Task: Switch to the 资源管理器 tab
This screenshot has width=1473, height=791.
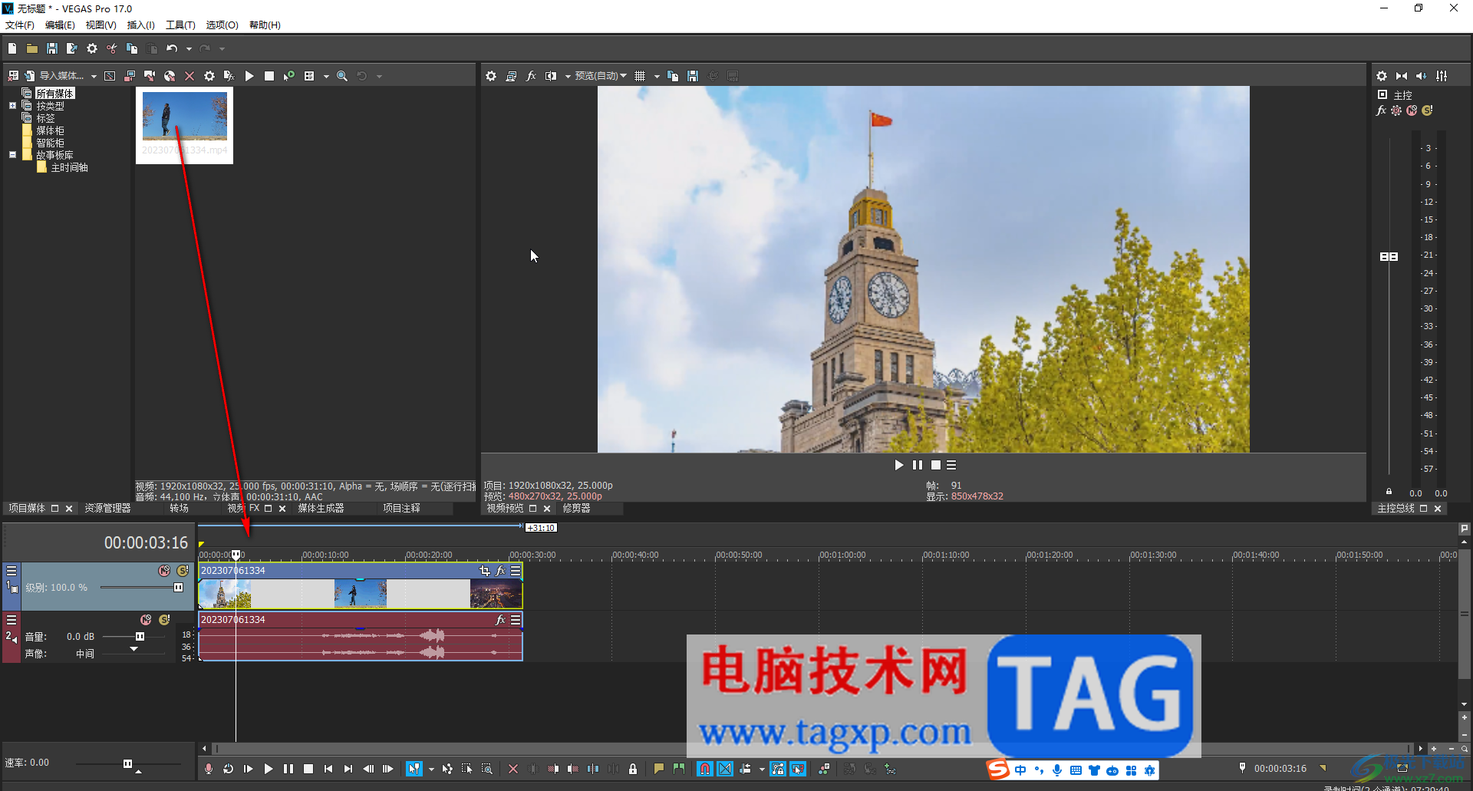Action: [x=107, y=509]
